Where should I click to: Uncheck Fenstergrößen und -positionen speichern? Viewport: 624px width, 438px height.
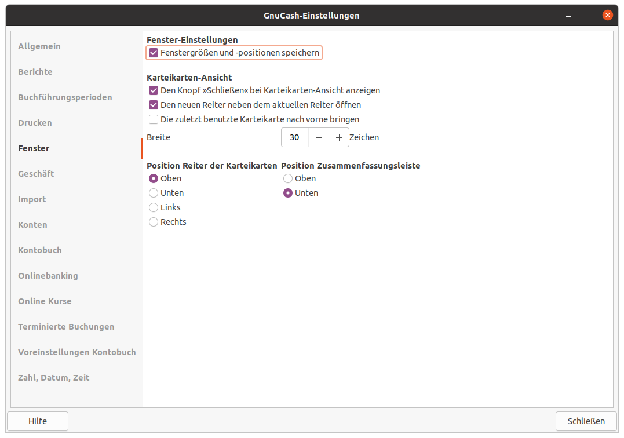click(154, 53)
